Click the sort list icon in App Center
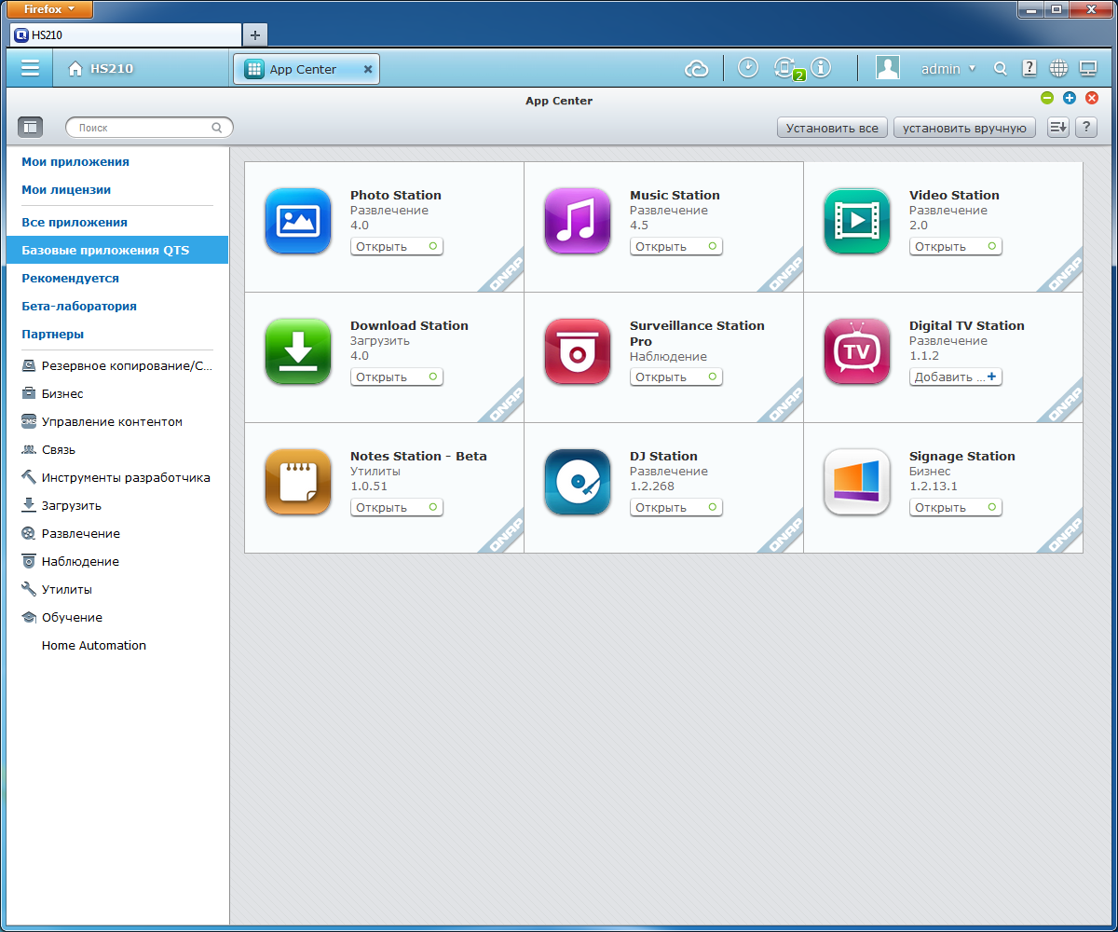This screenshot has height=932, width=1118. click(x=1057, y=128)
